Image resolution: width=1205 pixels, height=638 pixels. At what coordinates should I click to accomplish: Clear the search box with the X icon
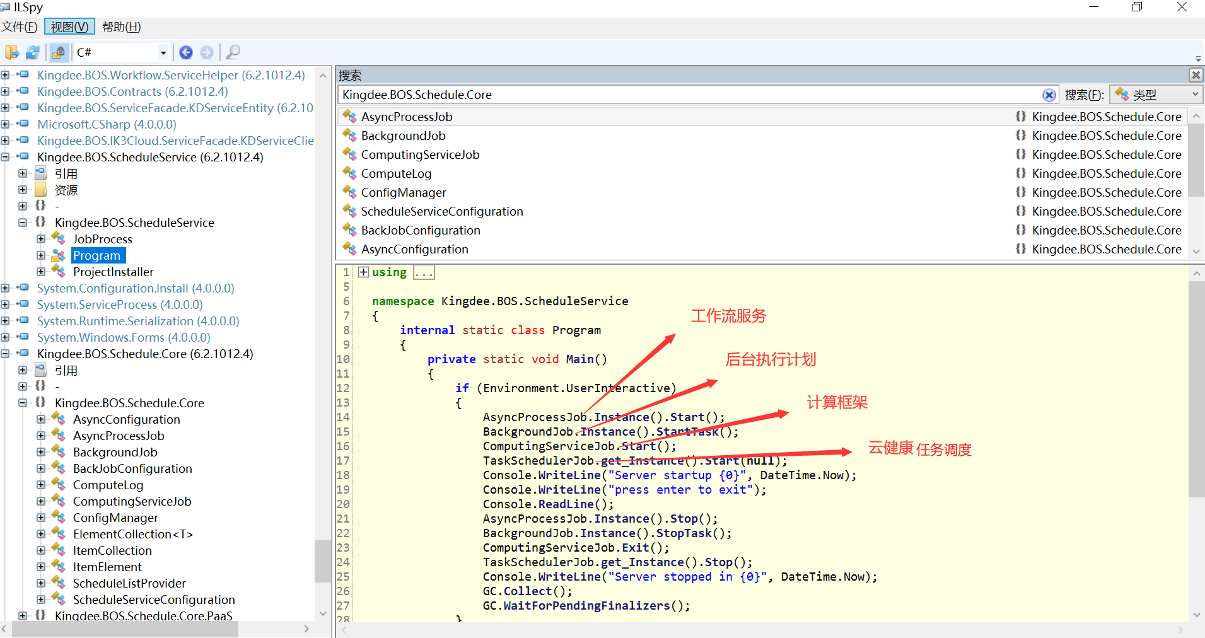click(1049, 95)
